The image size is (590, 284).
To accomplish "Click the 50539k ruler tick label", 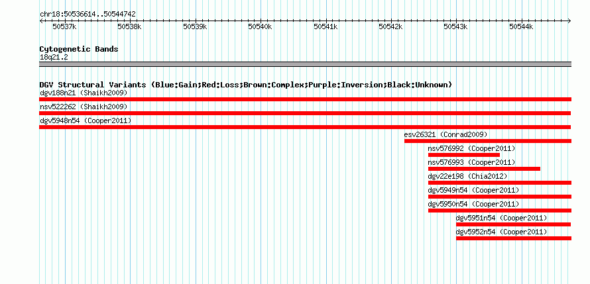I will click(x=195, y=26).
